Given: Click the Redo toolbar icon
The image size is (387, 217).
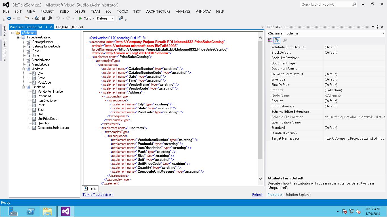Looking at the screenshot, I should tap(68, 18).
